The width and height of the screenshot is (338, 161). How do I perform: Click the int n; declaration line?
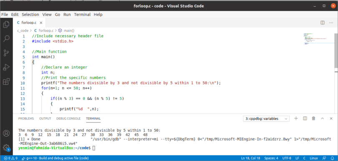pos(48,72)
